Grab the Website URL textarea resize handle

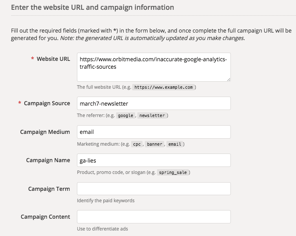pyautogui.click(x=228, y=80)
